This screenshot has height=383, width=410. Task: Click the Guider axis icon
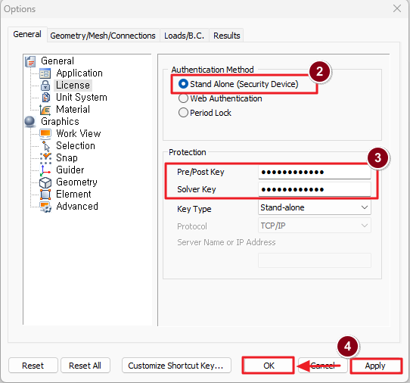click(45, 170)
